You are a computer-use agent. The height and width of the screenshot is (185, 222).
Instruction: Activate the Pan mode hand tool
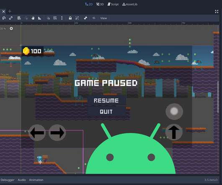point(33,18)
